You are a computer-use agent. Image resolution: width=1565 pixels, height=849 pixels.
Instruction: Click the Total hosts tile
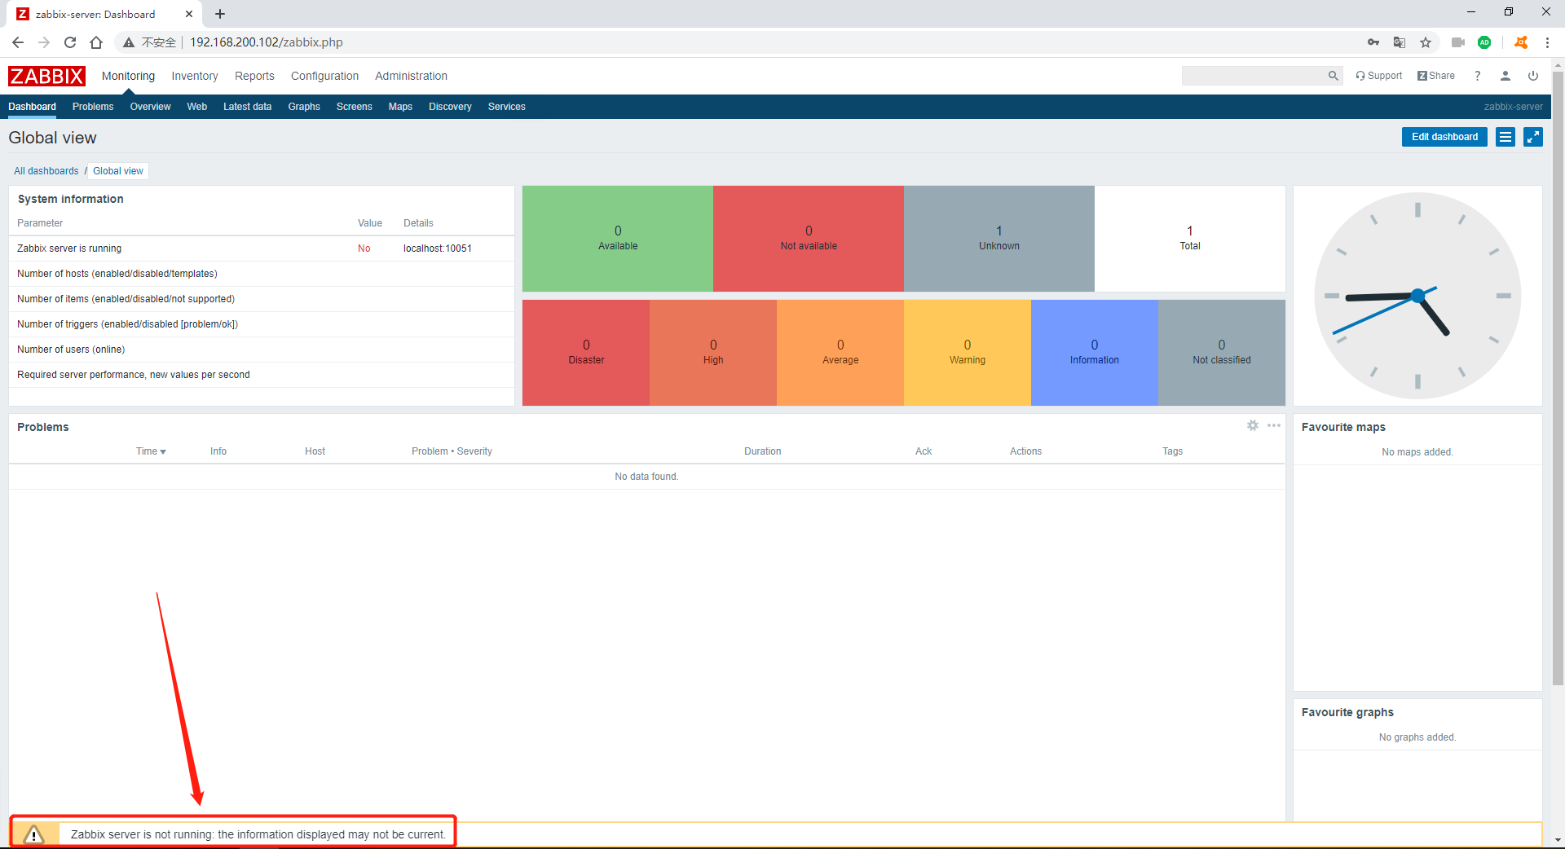point(1190,239)
